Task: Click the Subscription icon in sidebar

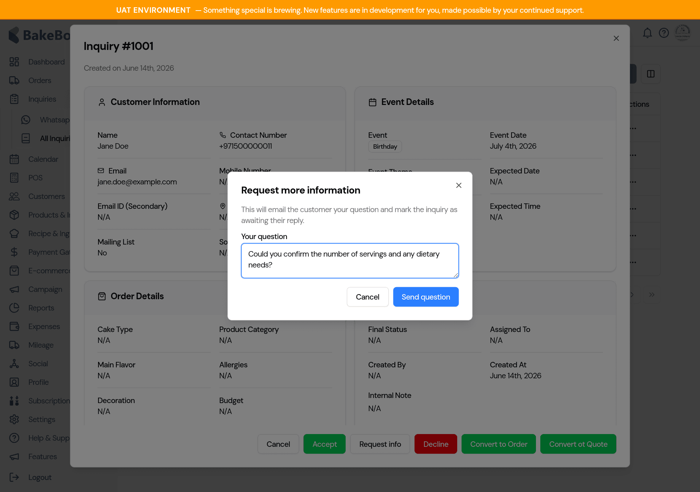Action: coord(14,401)
